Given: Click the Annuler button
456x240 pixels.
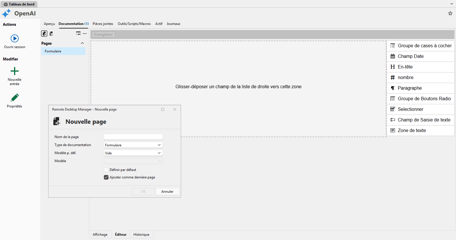Looking at the screenshot, I should [x=167, y=192].
